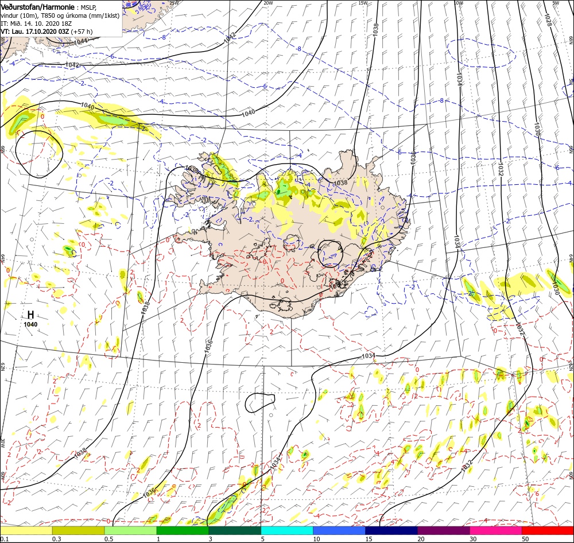Select the '15W' longitude label
The width and height of the screenshot is (574, 543).
pyautogui.click(x=363, y=3)
